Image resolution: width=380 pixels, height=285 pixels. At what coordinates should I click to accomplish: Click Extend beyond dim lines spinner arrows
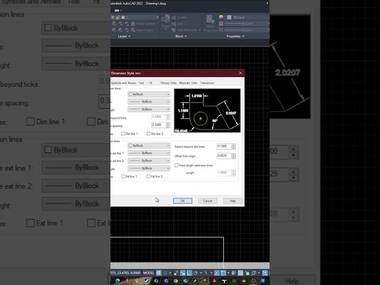tap(233, 146)
